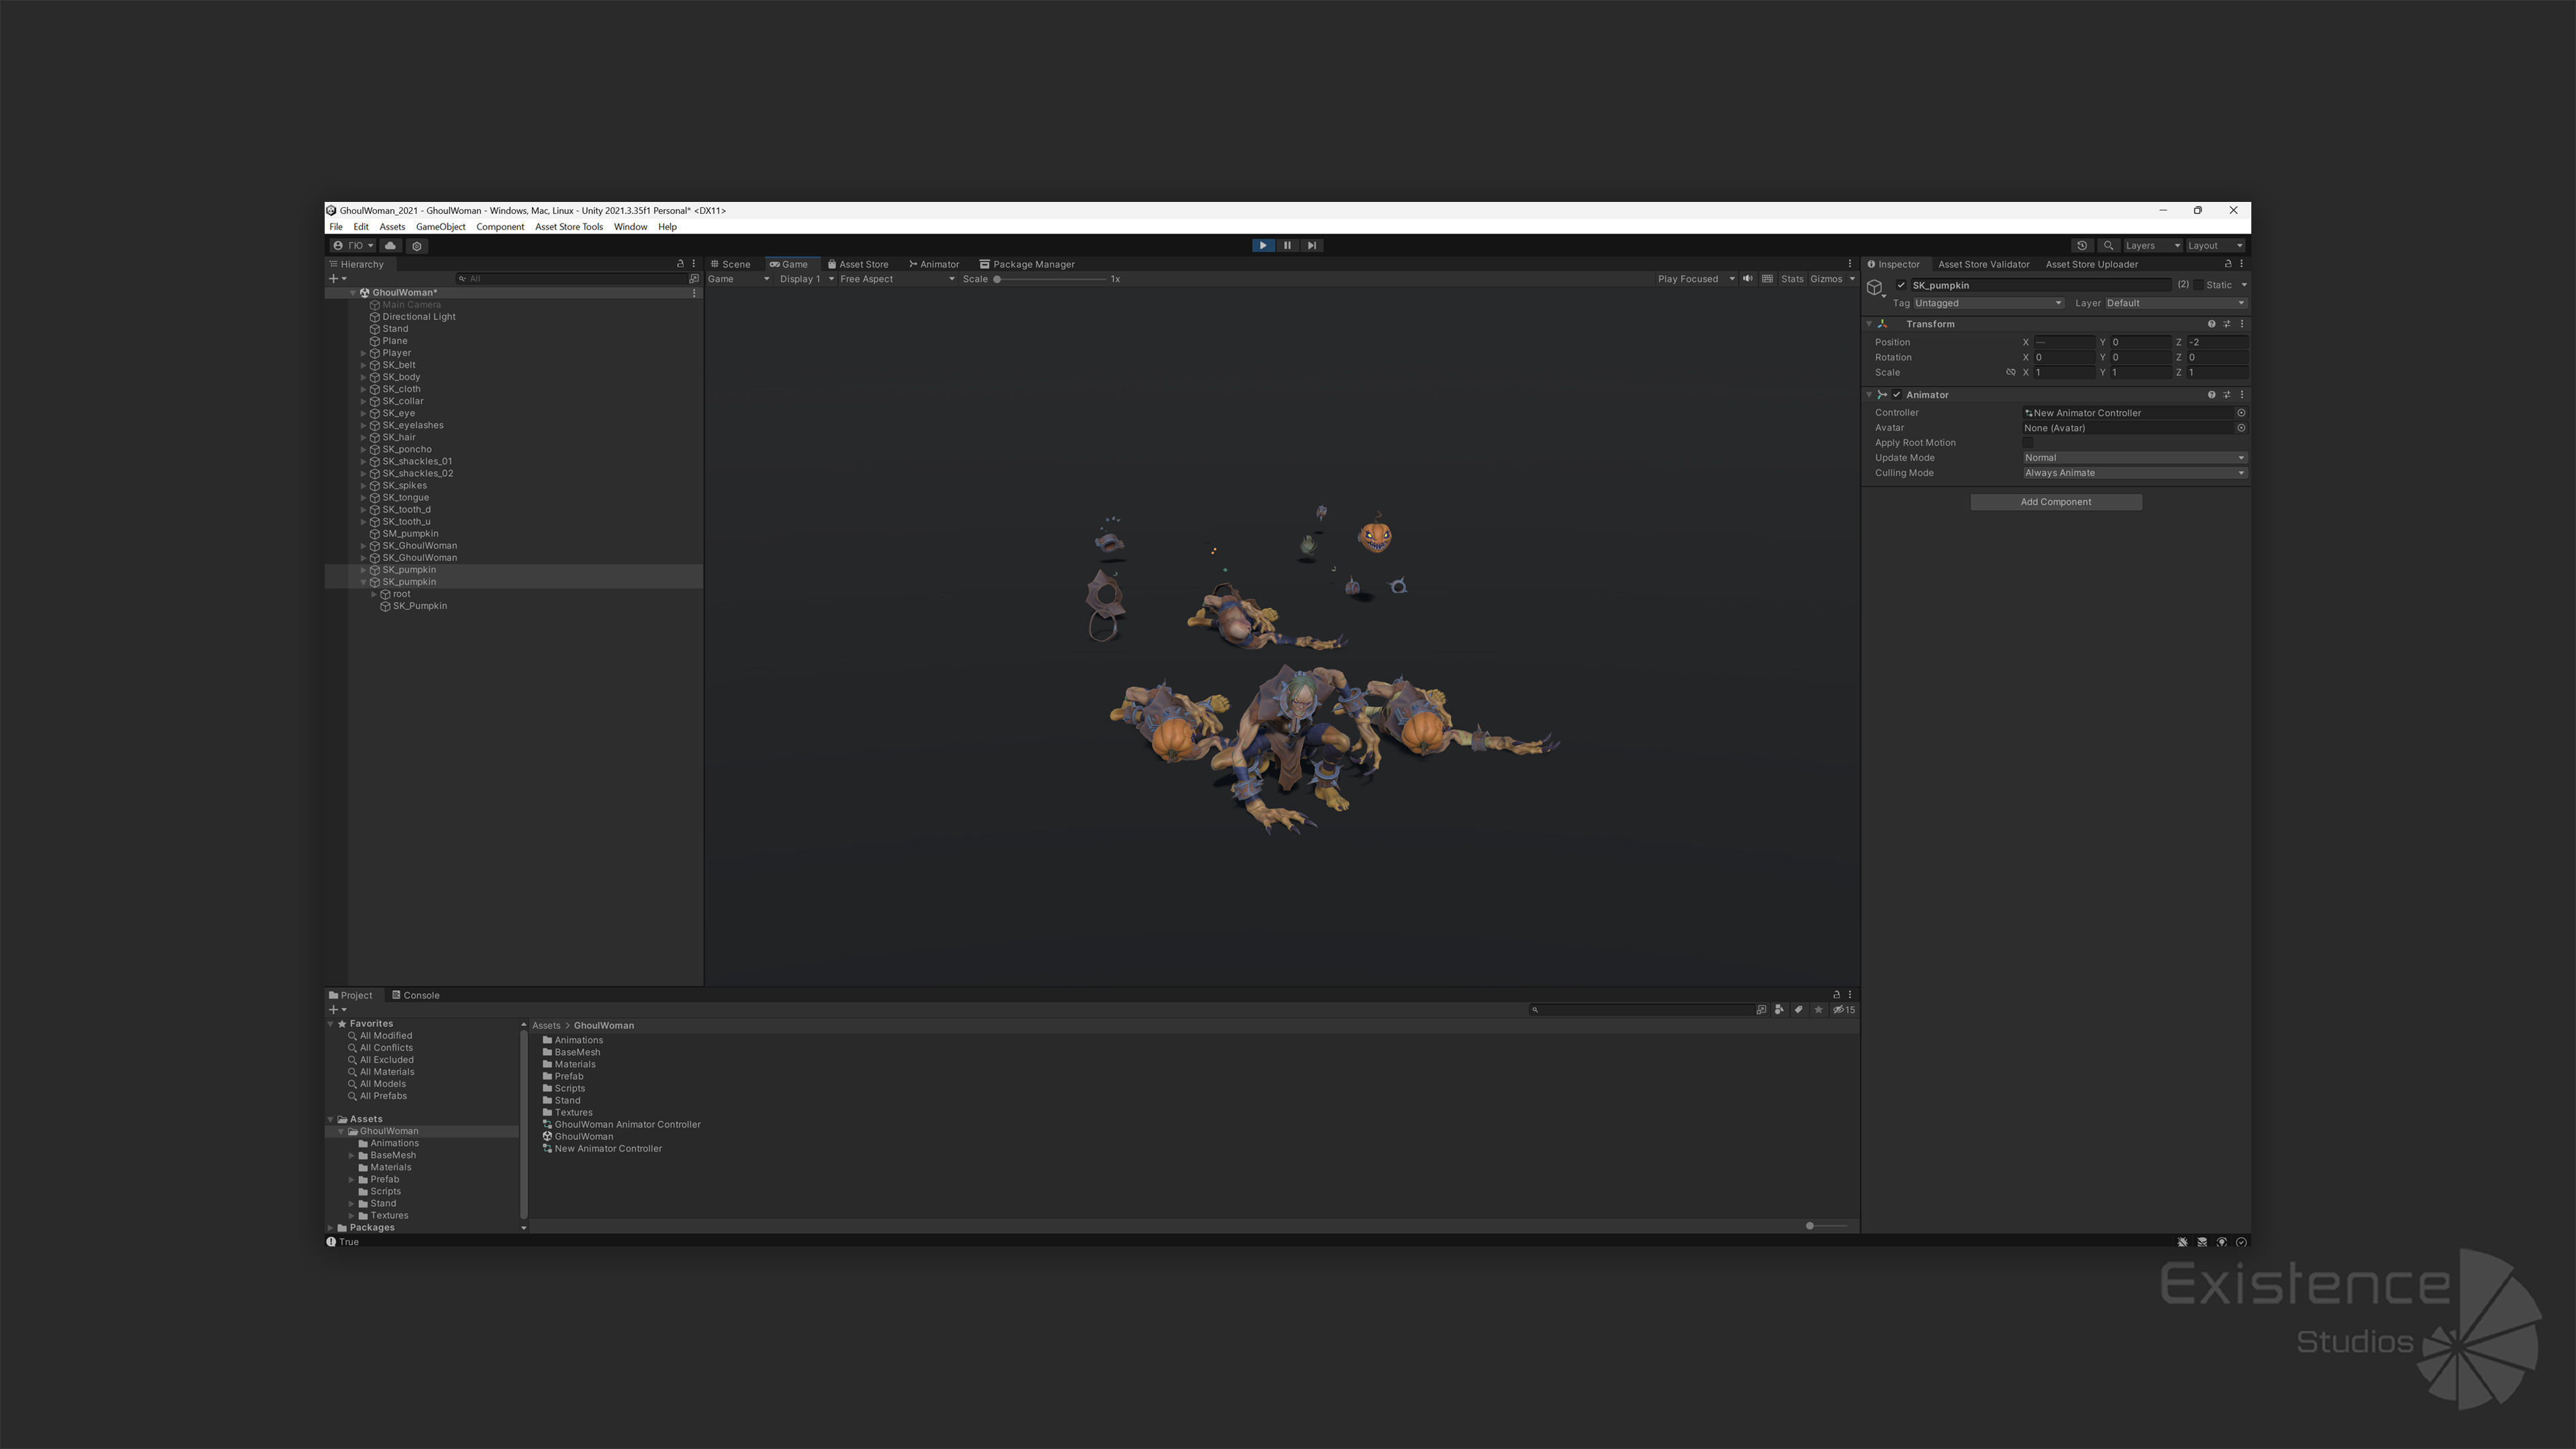This screenshot has height=1449, width=2576.
Task: Disable the Animator component checkbox
Action: pyautogui.click(x=1896, y=395)
